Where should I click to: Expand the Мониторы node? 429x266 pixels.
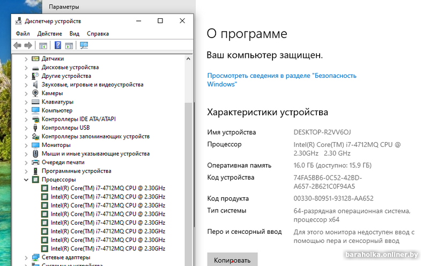point(26,145)
